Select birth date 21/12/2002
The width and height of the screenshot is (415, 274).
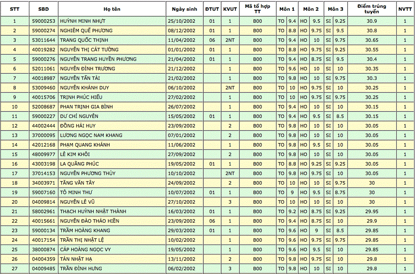[181, 69]
